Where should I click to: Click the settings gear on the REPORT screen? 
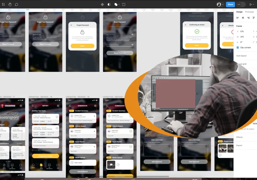click(x=58, y=106)
